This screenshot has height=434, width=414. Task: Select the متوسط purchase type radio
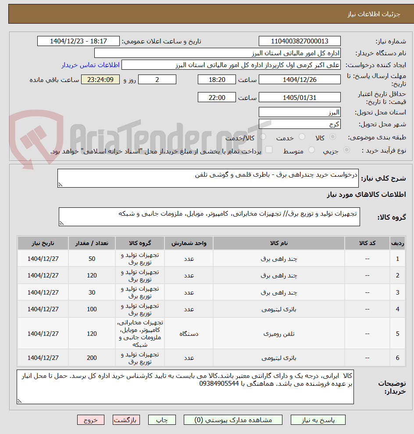point(311,150)
